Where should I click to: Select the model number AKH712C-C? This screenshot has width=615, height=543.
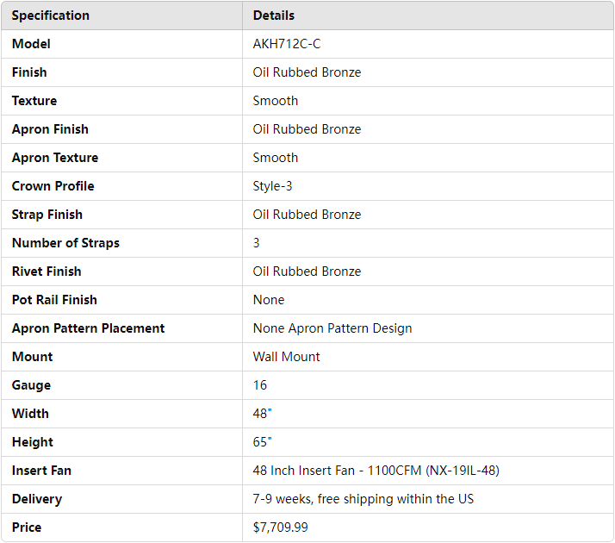pos(287,44)
